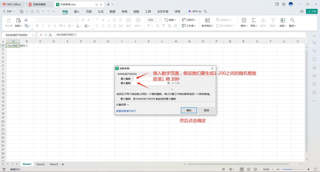This screenshot has height=172, width=320.
Task: Click the formula bar text =RANDBETWEEN()
Action: click(66, 35)
